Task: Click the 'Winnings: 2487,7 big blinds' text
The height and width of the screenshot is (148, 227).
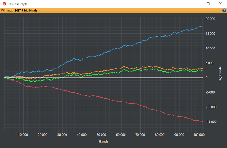Action: [19, 10]
